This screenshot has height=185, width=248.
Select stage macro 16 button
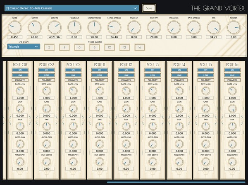tap(140, 47)
